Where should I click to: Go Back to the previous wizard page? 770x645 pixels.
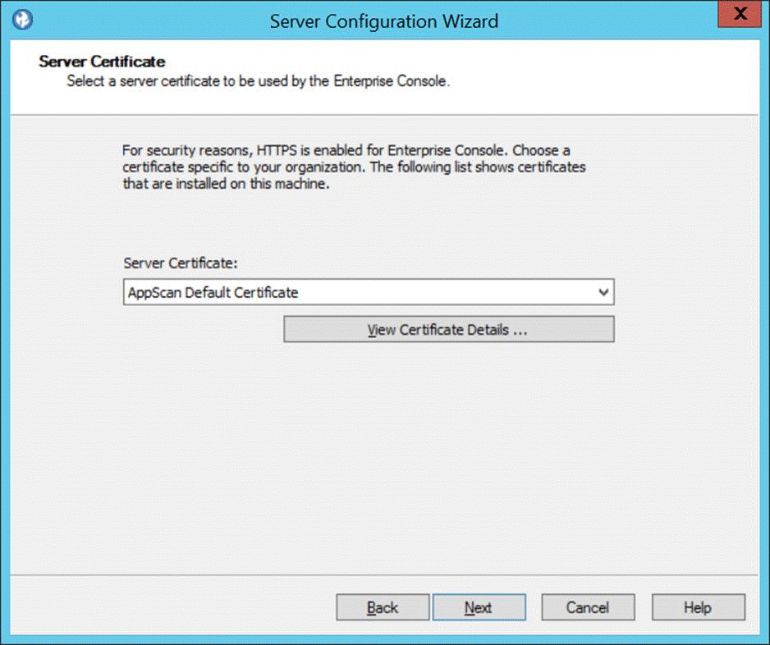tap(383, 608)
